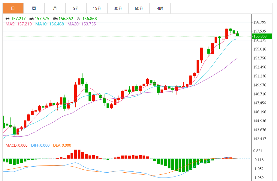Click the green 156.868 current price tag
The height and width of the screenshot is (181, 277).
(262, 36)
